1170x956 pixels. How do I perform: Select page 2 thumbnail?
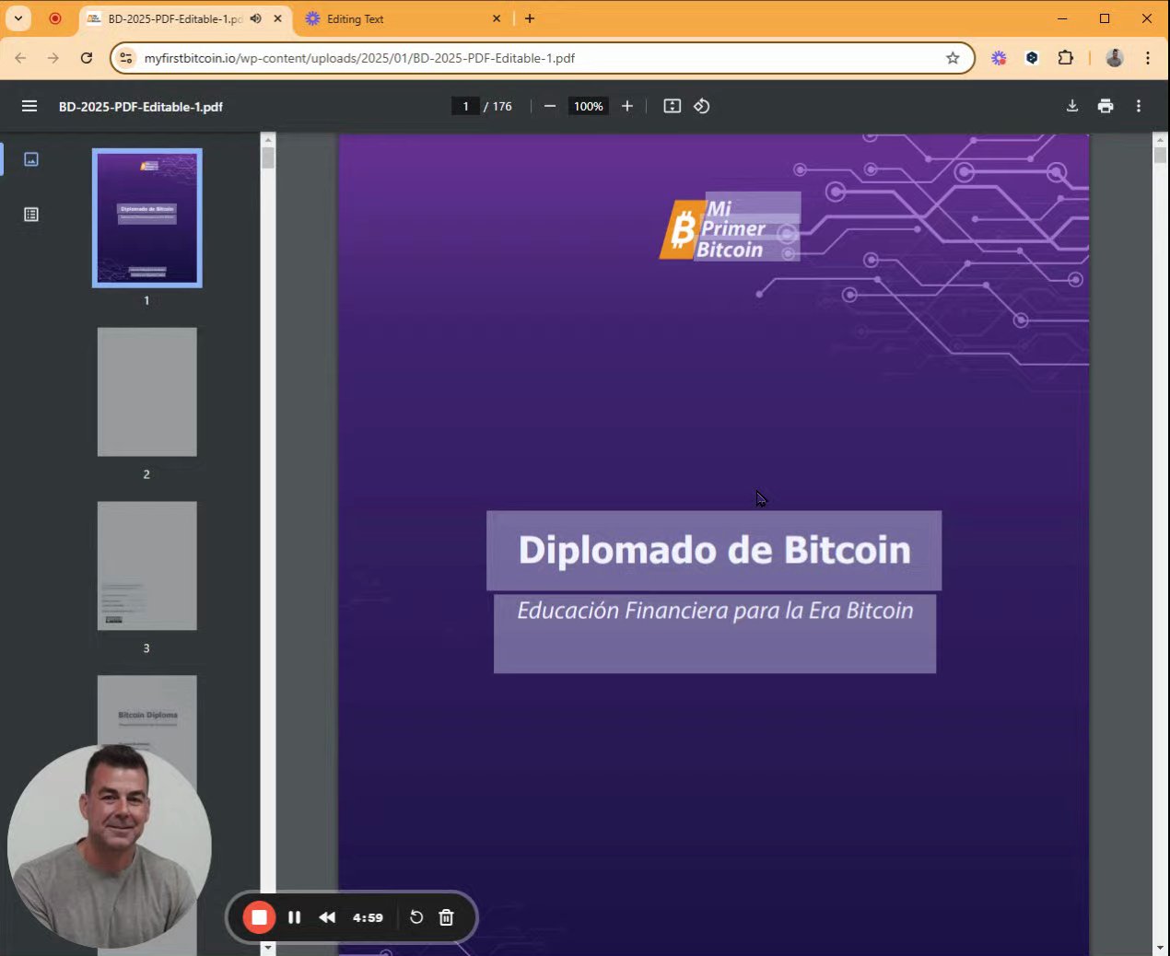147,391
